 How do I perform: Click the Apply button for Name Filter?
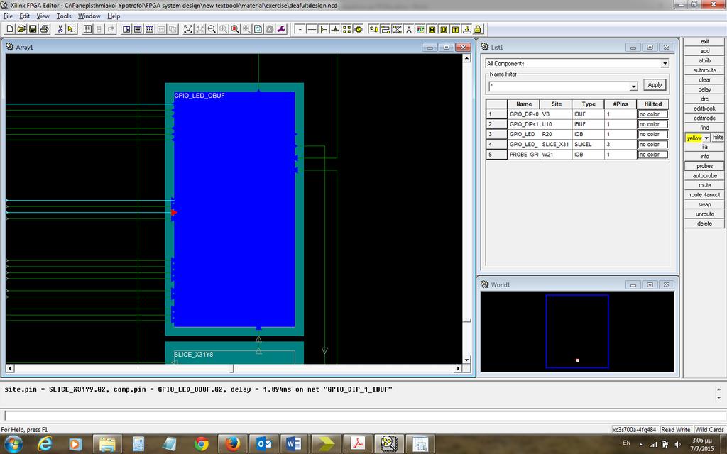click(655, 85)
